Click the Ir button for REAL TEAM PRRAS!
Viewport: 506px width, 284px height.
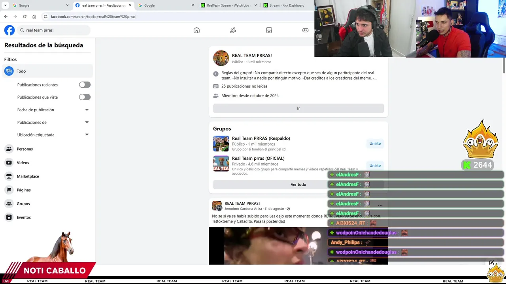click(298, 108)
